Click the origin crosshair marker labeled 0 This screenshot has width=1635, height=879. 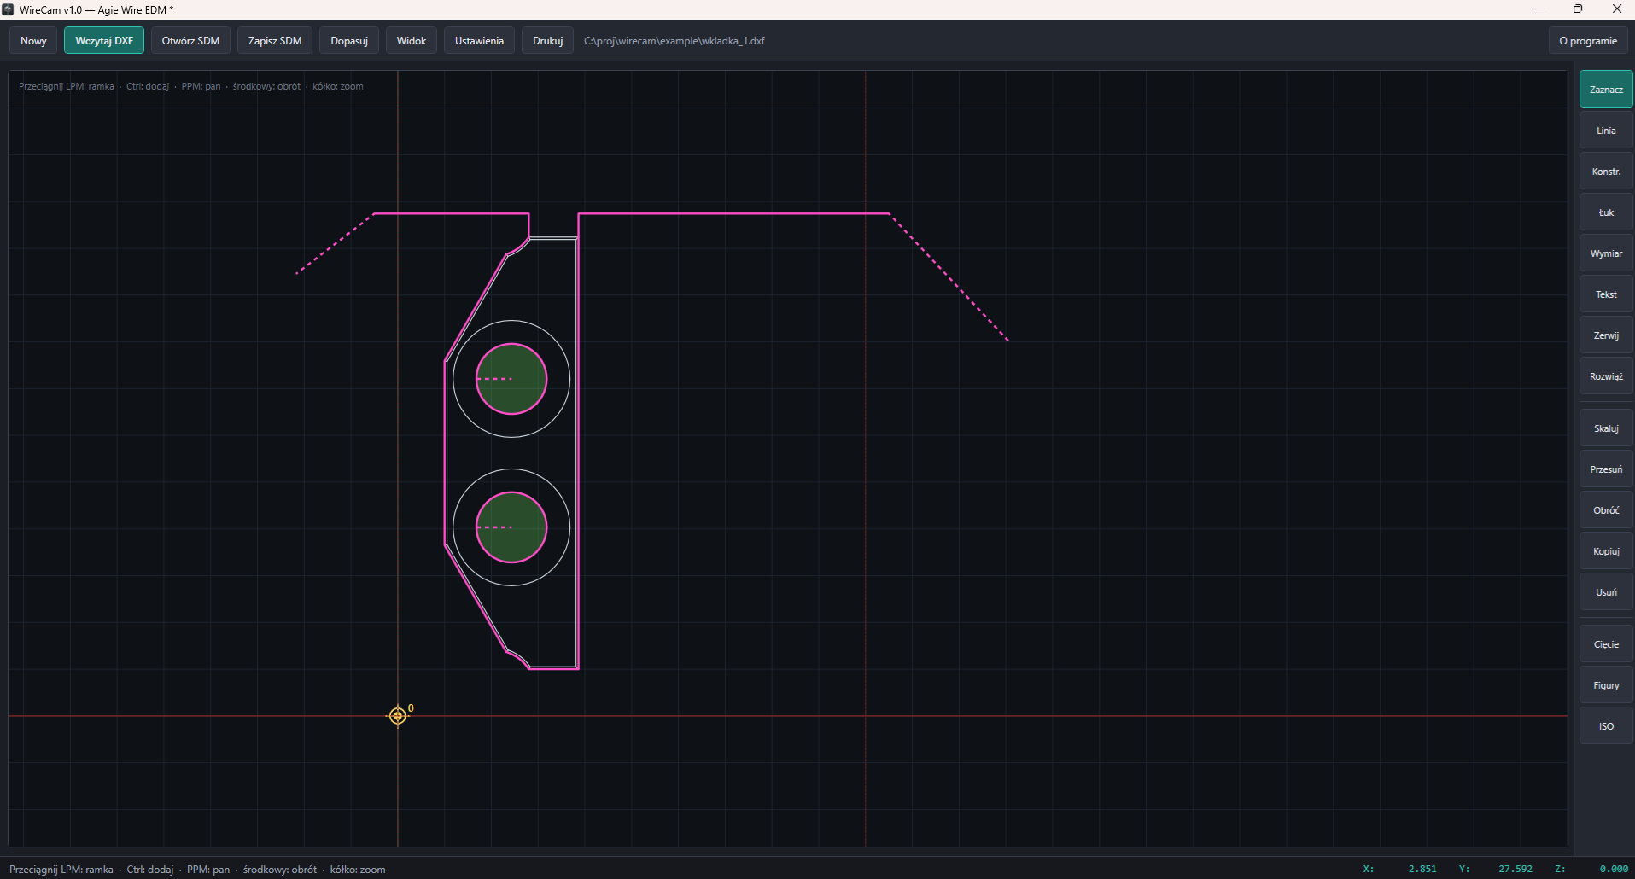click(x=398, y=715)
